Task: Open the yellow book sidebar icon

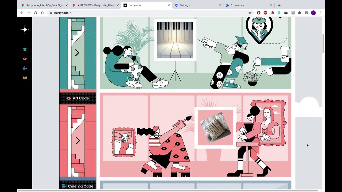Action: point(25,78)
